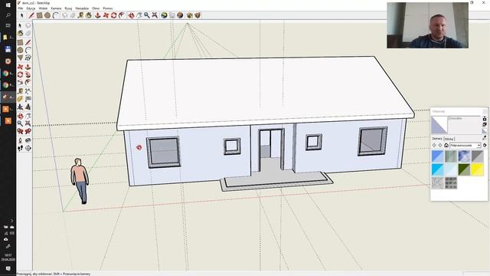Image resolution: width=490 pixels, height=276 pixels.
Task: Edit the material name field
Action: [465, 119]
